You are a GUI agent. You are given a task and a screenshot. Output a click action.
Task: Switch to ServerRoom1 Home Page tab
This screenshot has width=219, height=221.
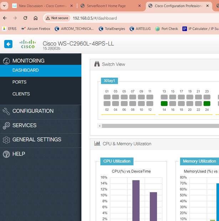pos(106,6)
